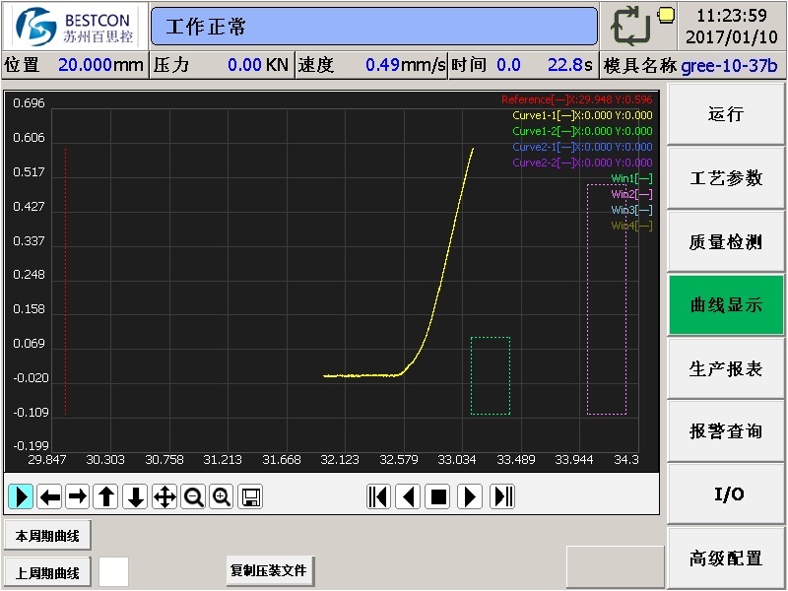The height and width of the screenshot is (591, 788).
Task: Step back to previous record
Action: (x=408, y=496)
